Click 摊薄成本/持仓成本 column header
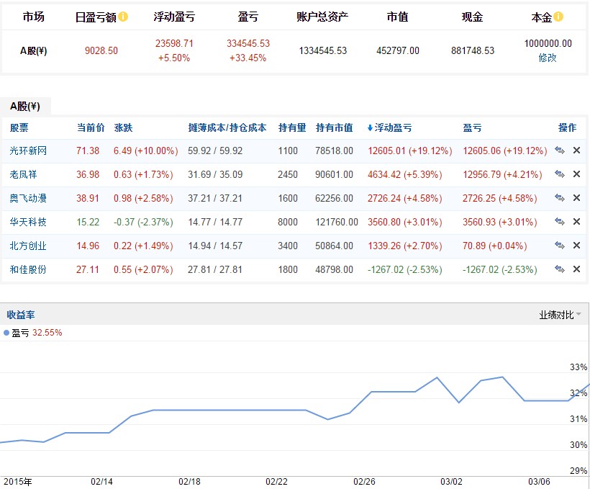This screenshot has height=489, width=590. pyautogui.click(x=227, y=127)
